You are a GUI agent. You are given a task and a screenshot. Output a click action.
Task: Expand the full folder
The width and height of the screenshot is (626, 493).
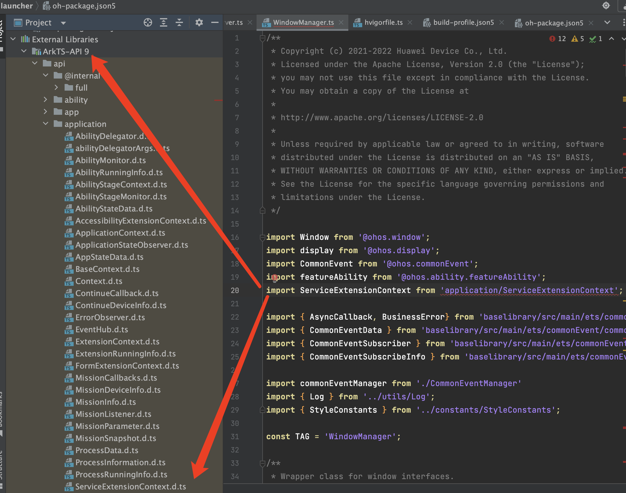(x=56, y=88)
